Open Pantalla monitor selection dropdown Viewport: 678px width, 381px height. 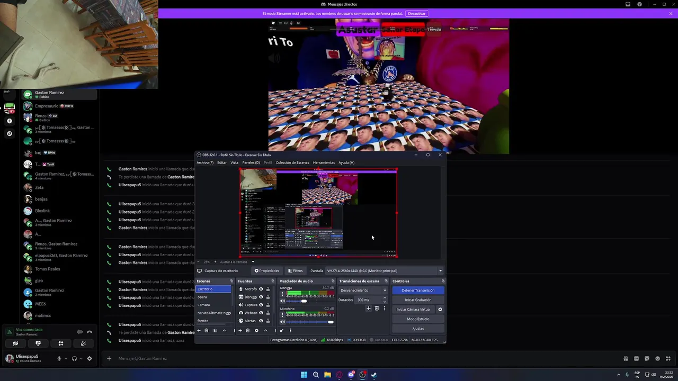[384, 270]
